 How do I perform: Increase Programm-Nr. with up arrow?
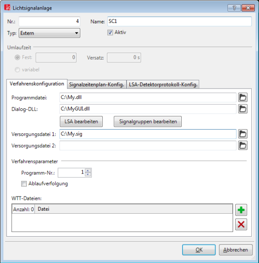point(88,171)
